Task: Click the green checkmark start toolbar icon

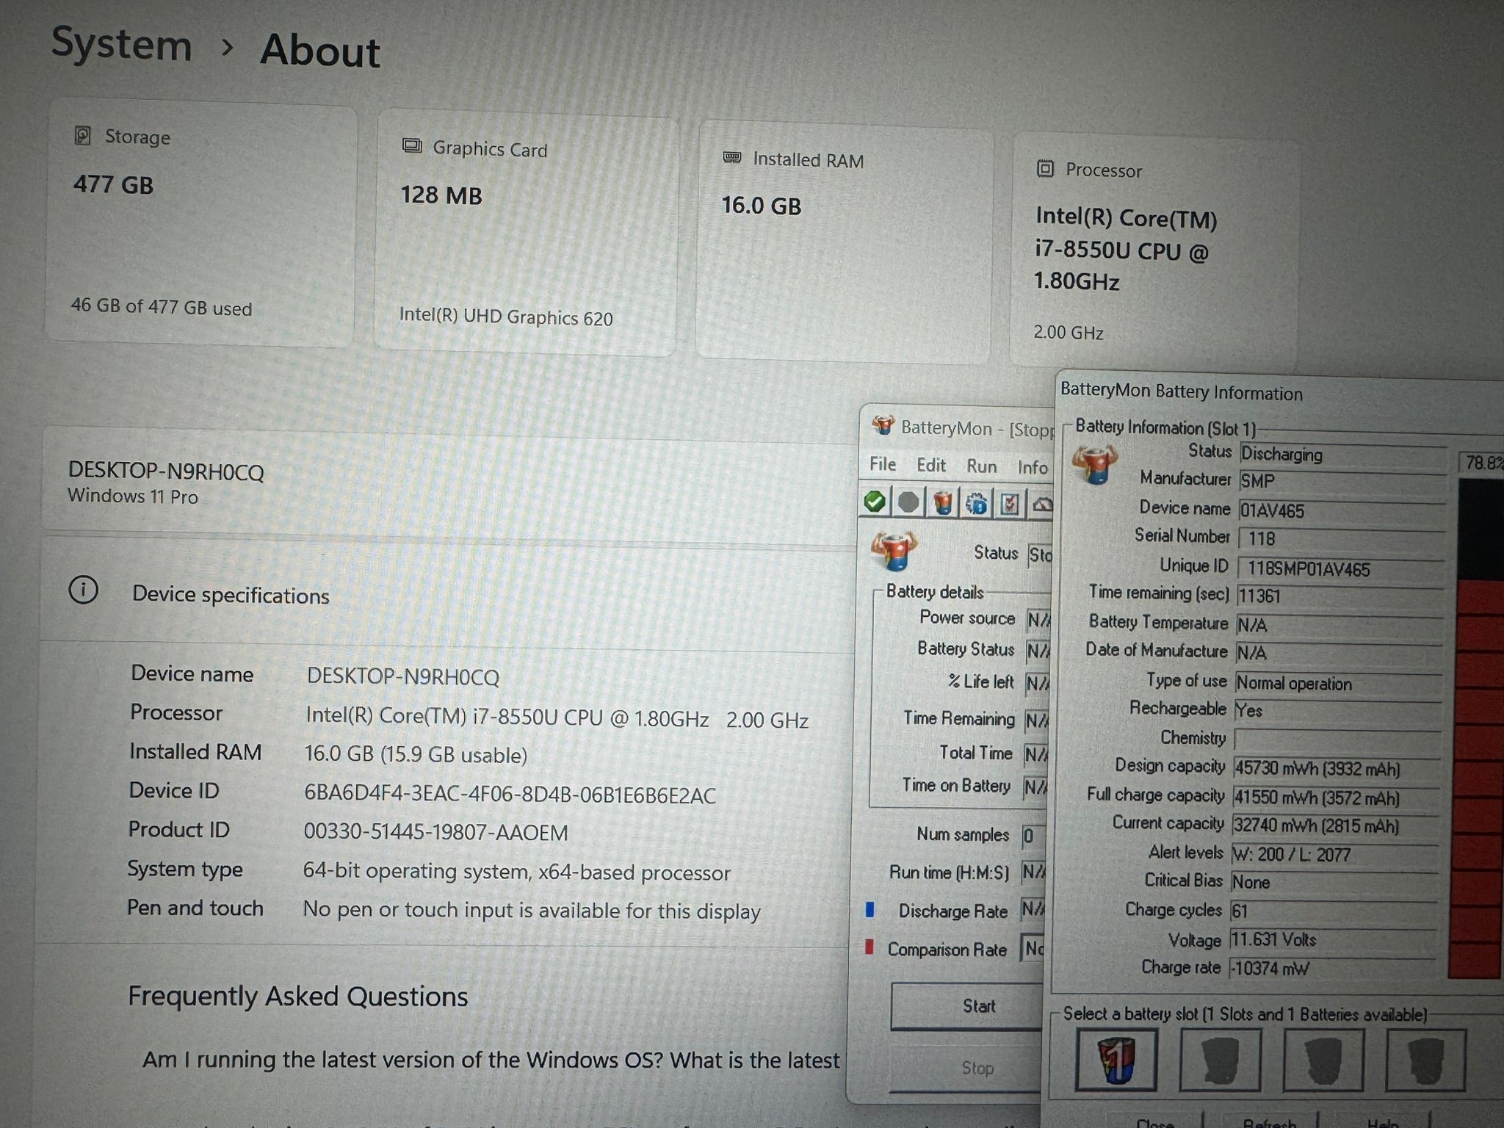Action: tap(875, 502)
